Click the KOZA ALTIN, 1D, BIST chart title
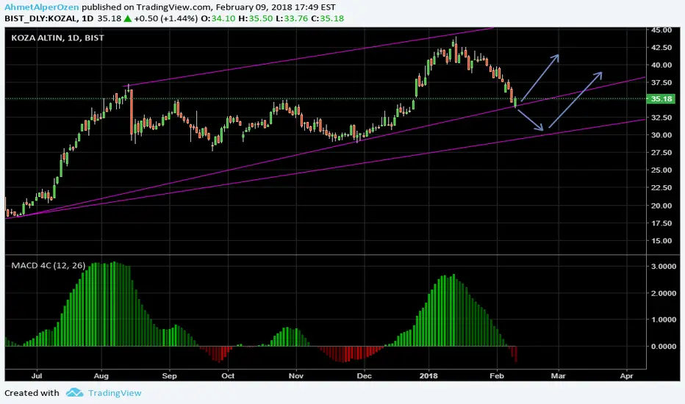The width and height of the screenshot is (685, 404). [57, 38]
